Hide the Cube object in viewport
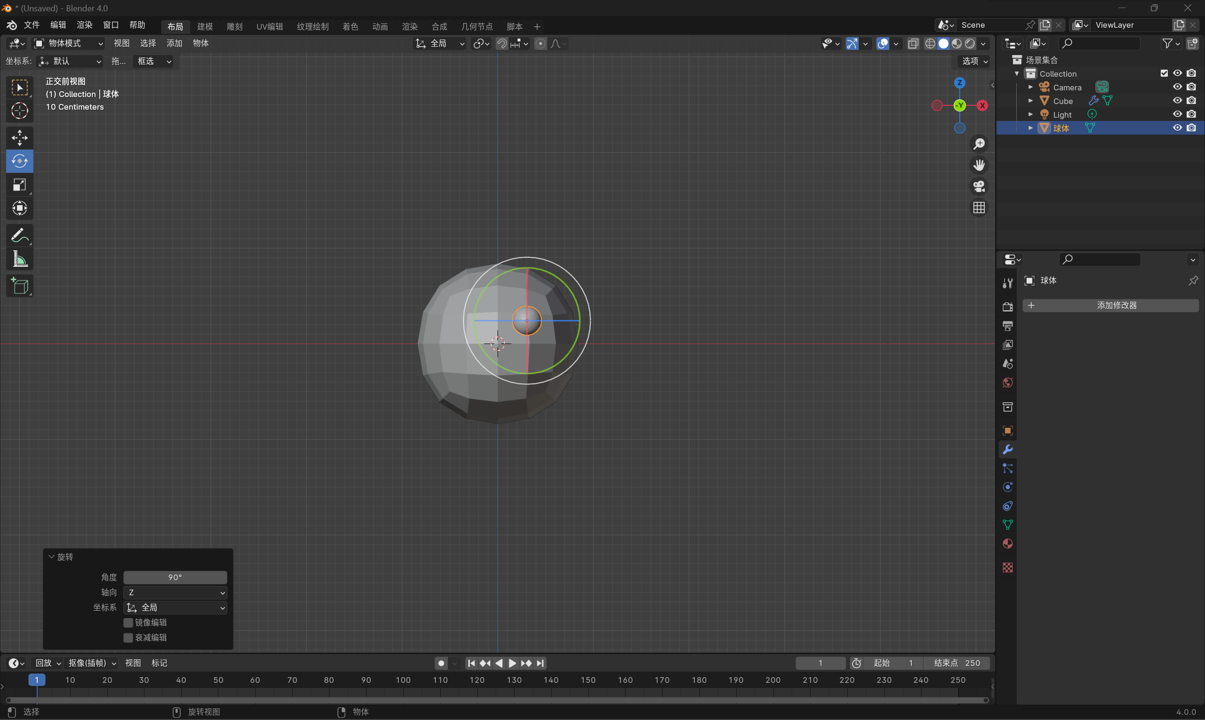1205x720 pixels. [x=1177, y=100]
